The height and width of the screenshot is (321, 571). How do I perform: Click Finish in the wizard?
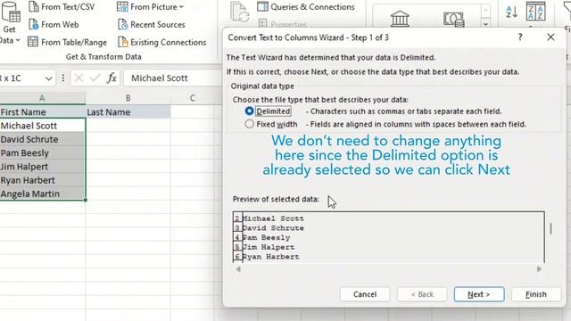[536, 294]
